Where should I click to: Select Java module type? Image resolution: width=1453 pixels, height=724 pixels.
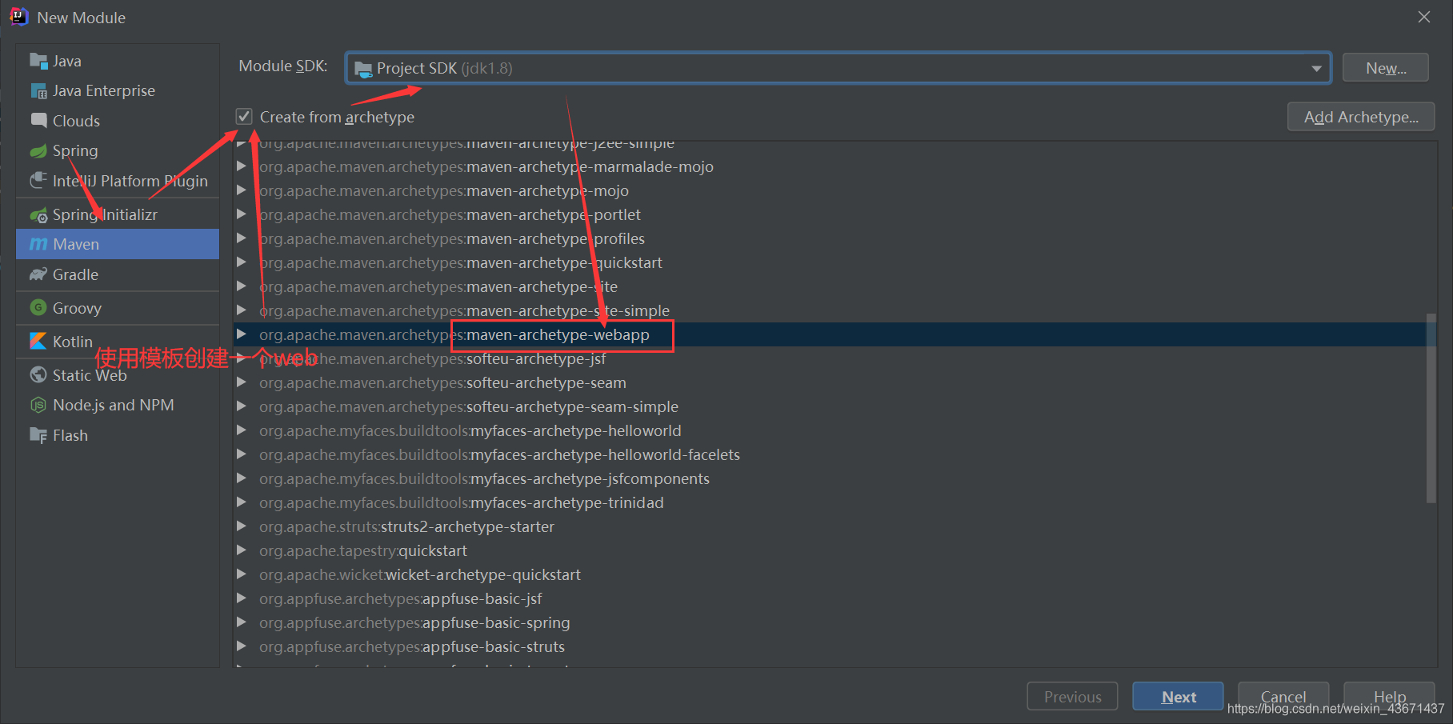(x=118, y=61)
